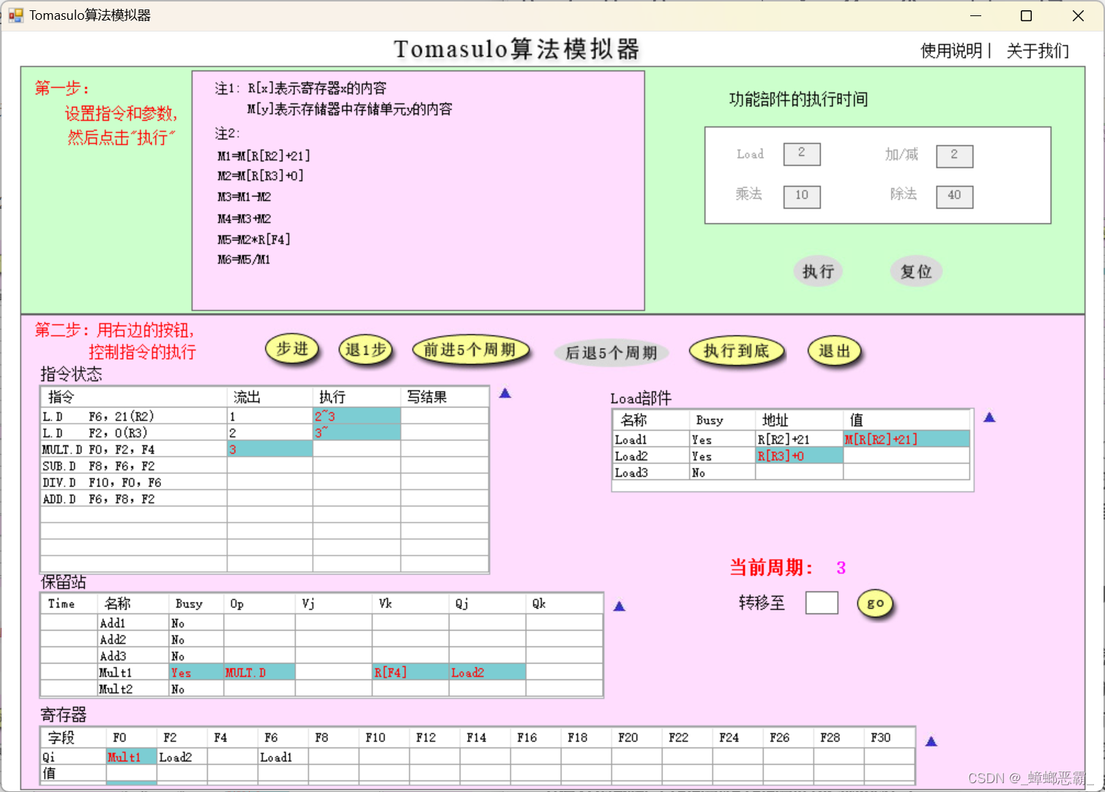Click the Add3 reservation station row
The width and height of the screenshot is (1105, 792).
coord(321,656)
